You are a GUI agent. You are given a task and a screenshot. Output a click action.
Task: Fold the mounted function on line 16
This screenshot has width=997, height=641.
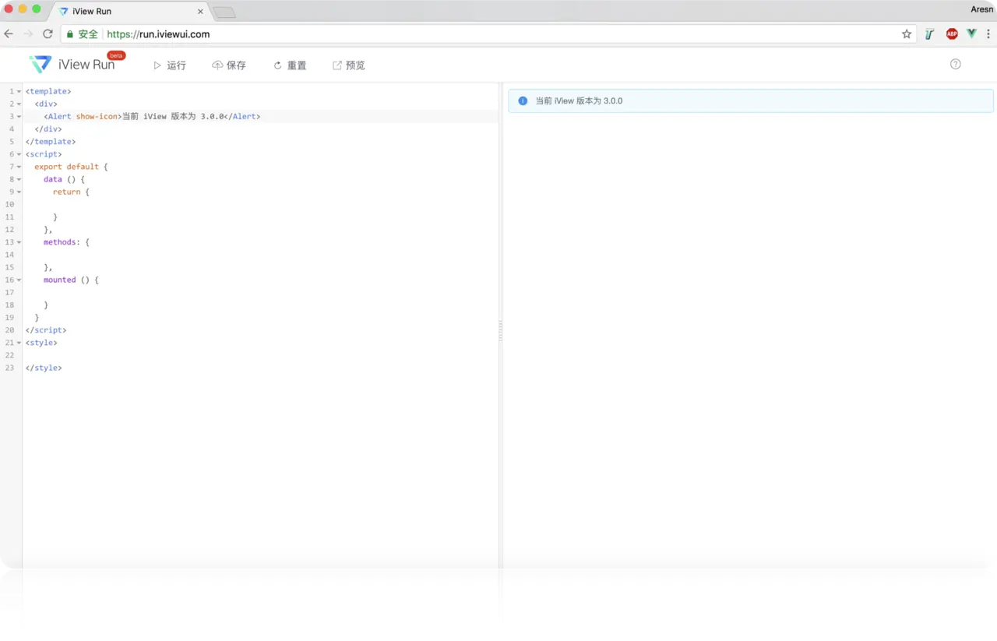point(19,280)
